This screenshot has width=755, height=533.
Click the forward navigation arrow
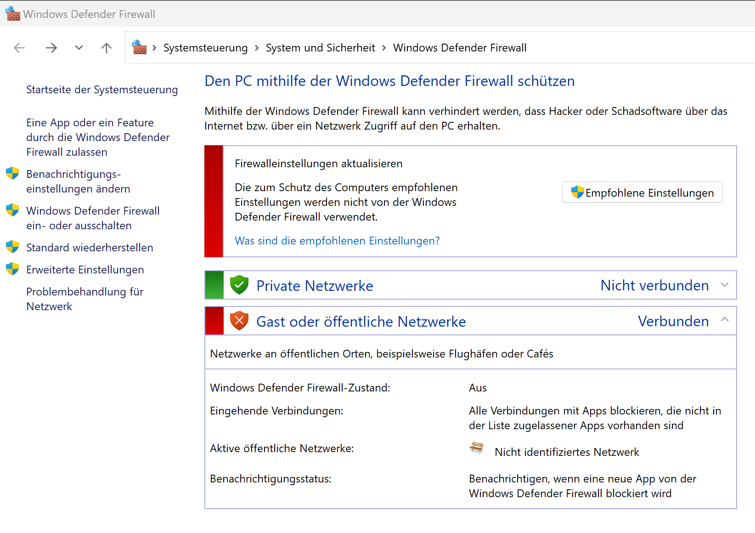pyautogui.click(x=51, y=48)
